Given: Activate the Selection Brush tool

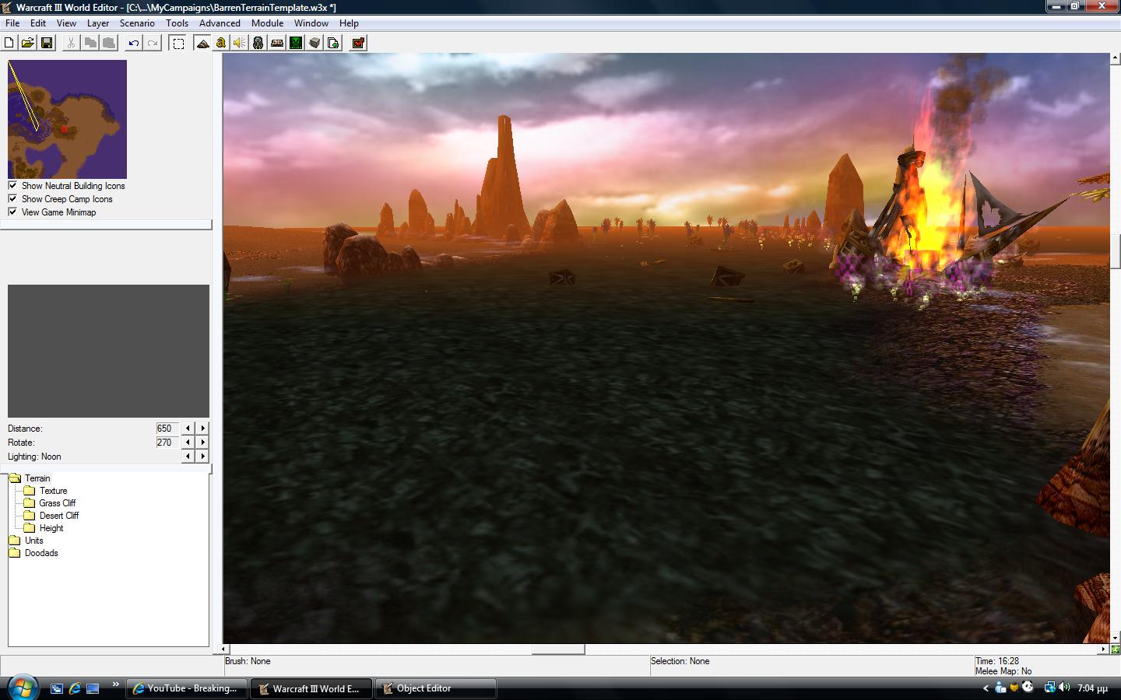Looking at the screenshot, I should [x=178, y=43].
